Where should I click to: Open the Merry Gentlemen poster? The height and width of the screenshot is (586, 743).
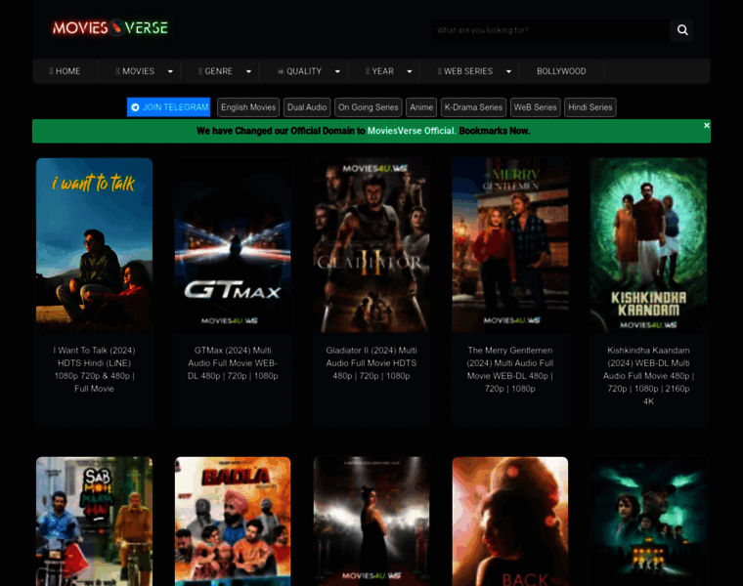click(x=510, y=245)
